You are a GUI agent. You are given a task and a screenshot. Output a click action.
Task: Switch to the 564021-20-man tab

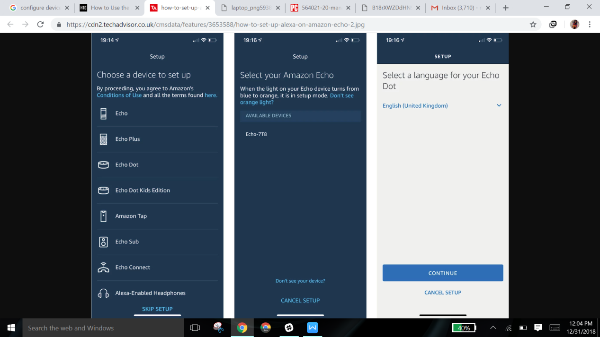click(x=321, y=8)
